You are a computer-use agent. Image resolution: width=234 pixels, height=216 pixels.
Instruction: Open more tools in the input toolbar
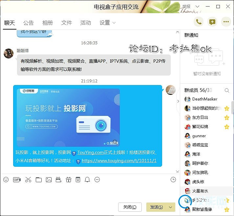(x=97, y=180)
